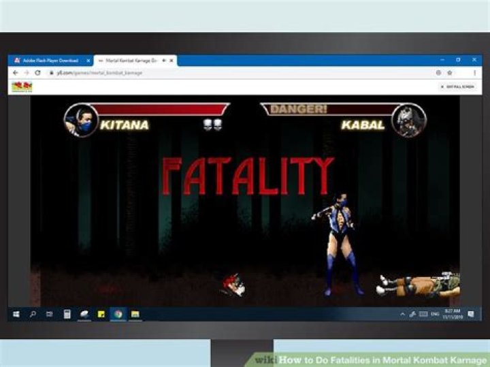Close the Mortal Kombat Karnage tab
This screenshot has width=490, height=367.
click(x=171, y=61)
